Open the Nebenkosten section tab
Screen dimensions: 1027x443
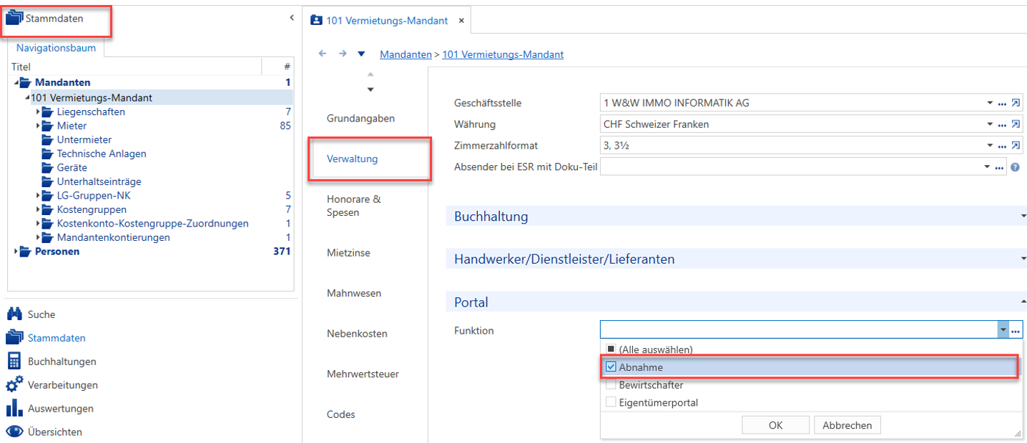(357, 334)
